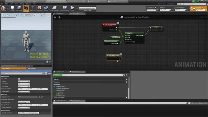
Task: Collapse the Root Motion details section
Action: [x=1, y=110]
